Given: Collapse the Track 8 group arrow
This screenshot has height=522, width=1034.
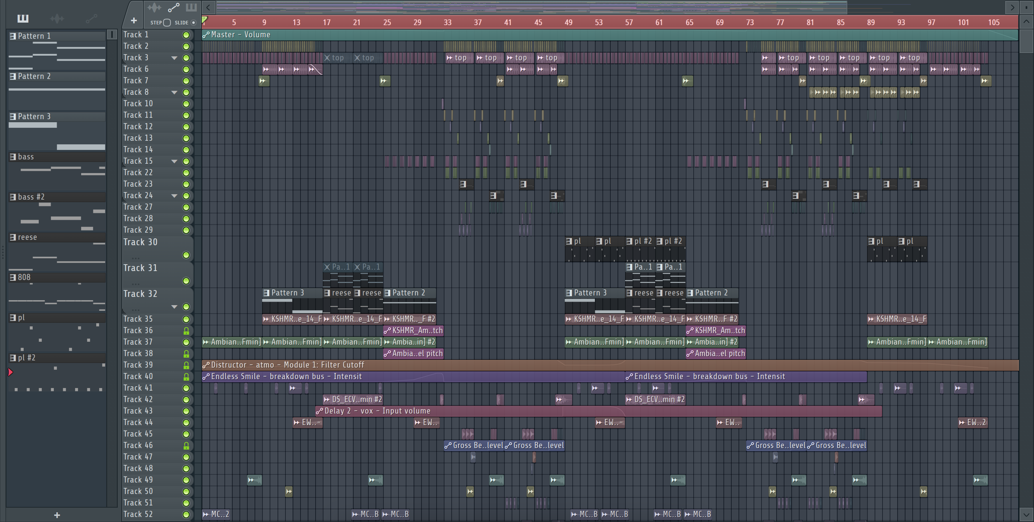Looking at the screenshot, I should click(174, 92).
